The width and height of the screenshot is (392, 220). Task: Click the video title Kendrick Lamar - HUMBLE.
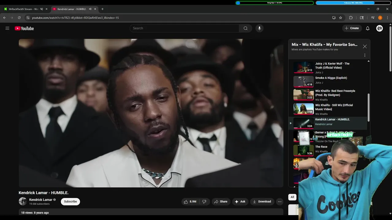coord(43,193)
